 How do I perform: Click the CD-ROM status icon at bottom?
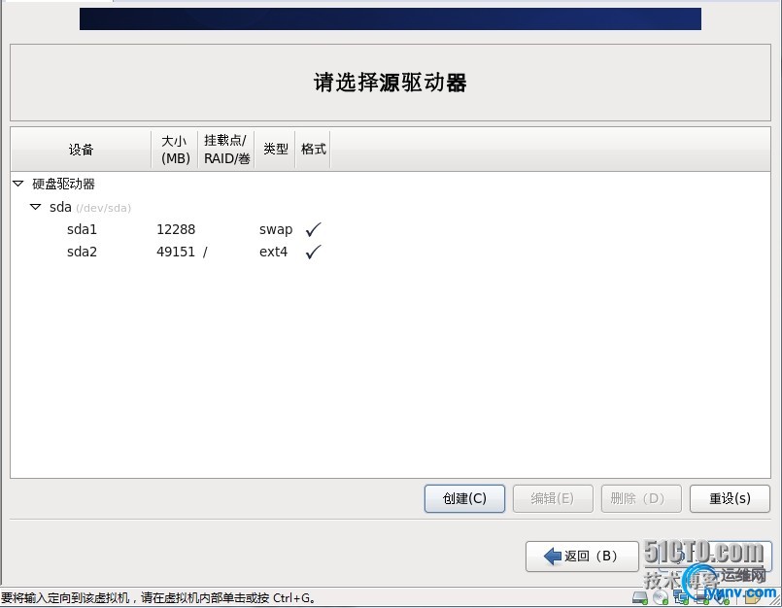click(x=658, y=598)
